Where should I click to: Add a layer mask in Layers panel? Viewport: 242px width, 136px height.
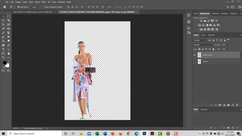click(220, 105)
